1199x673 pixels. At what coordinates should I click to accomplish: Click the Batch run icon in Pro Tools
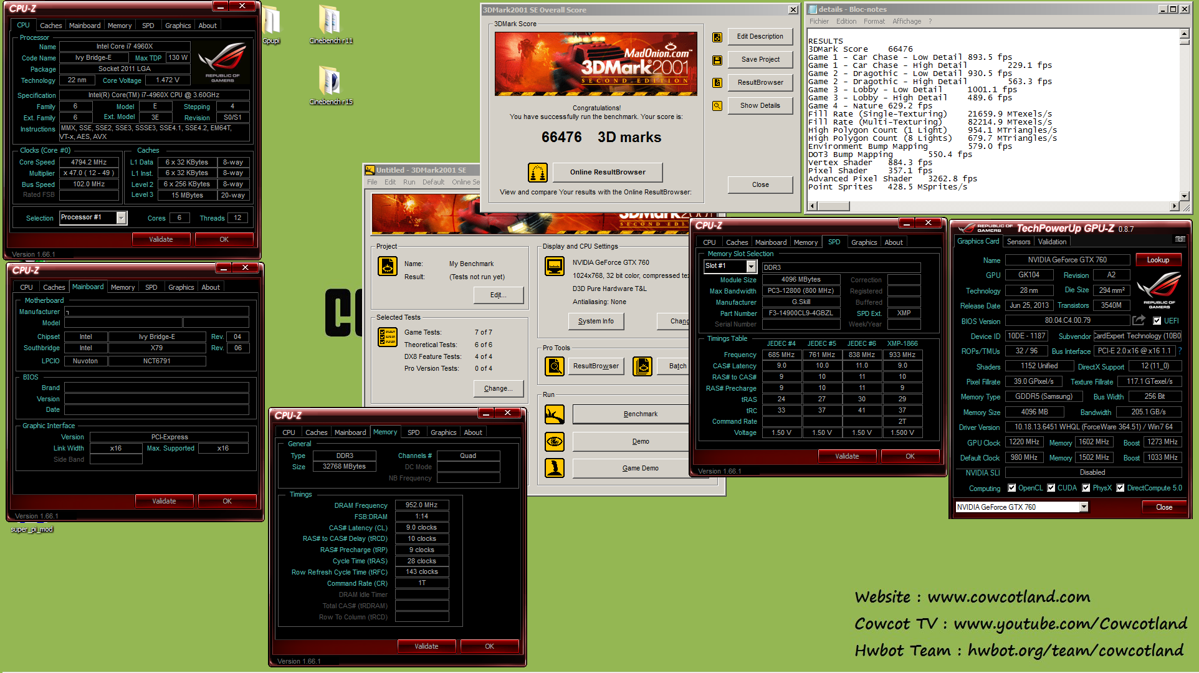point(642,366)
